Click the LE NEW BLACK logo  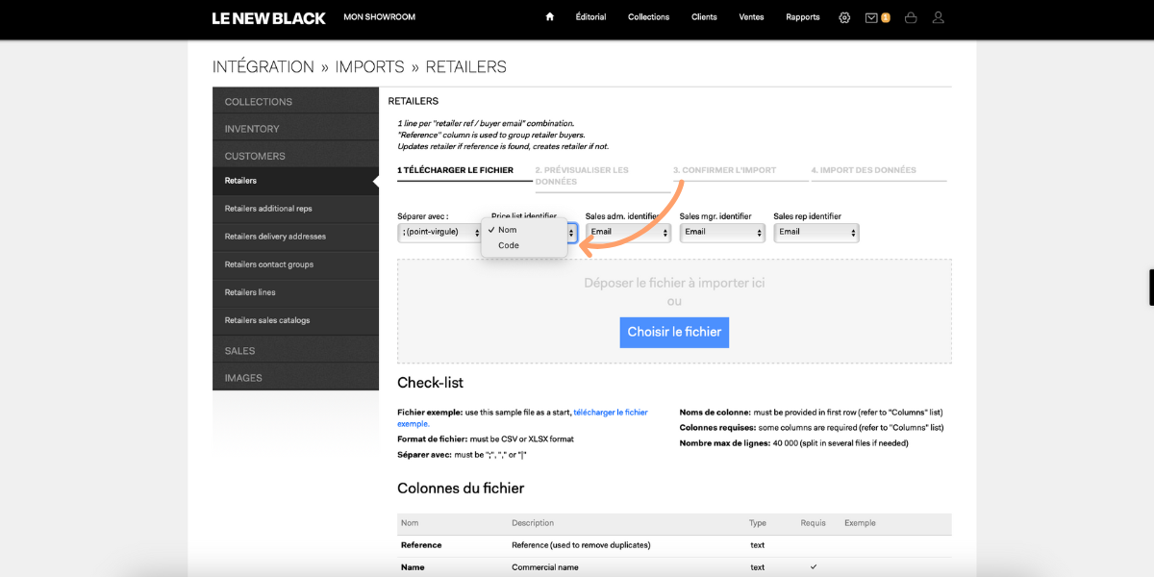pos(269,18)
